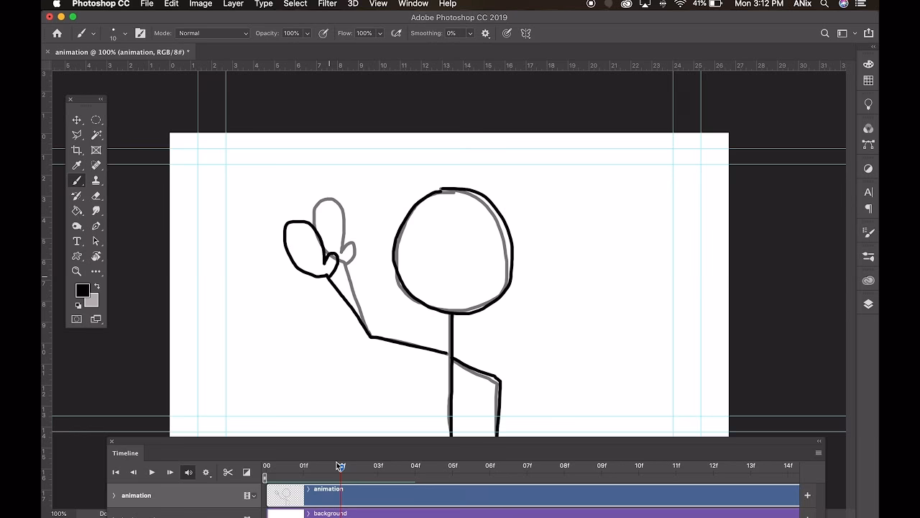Select the Type tool

[x=77, y=241]
